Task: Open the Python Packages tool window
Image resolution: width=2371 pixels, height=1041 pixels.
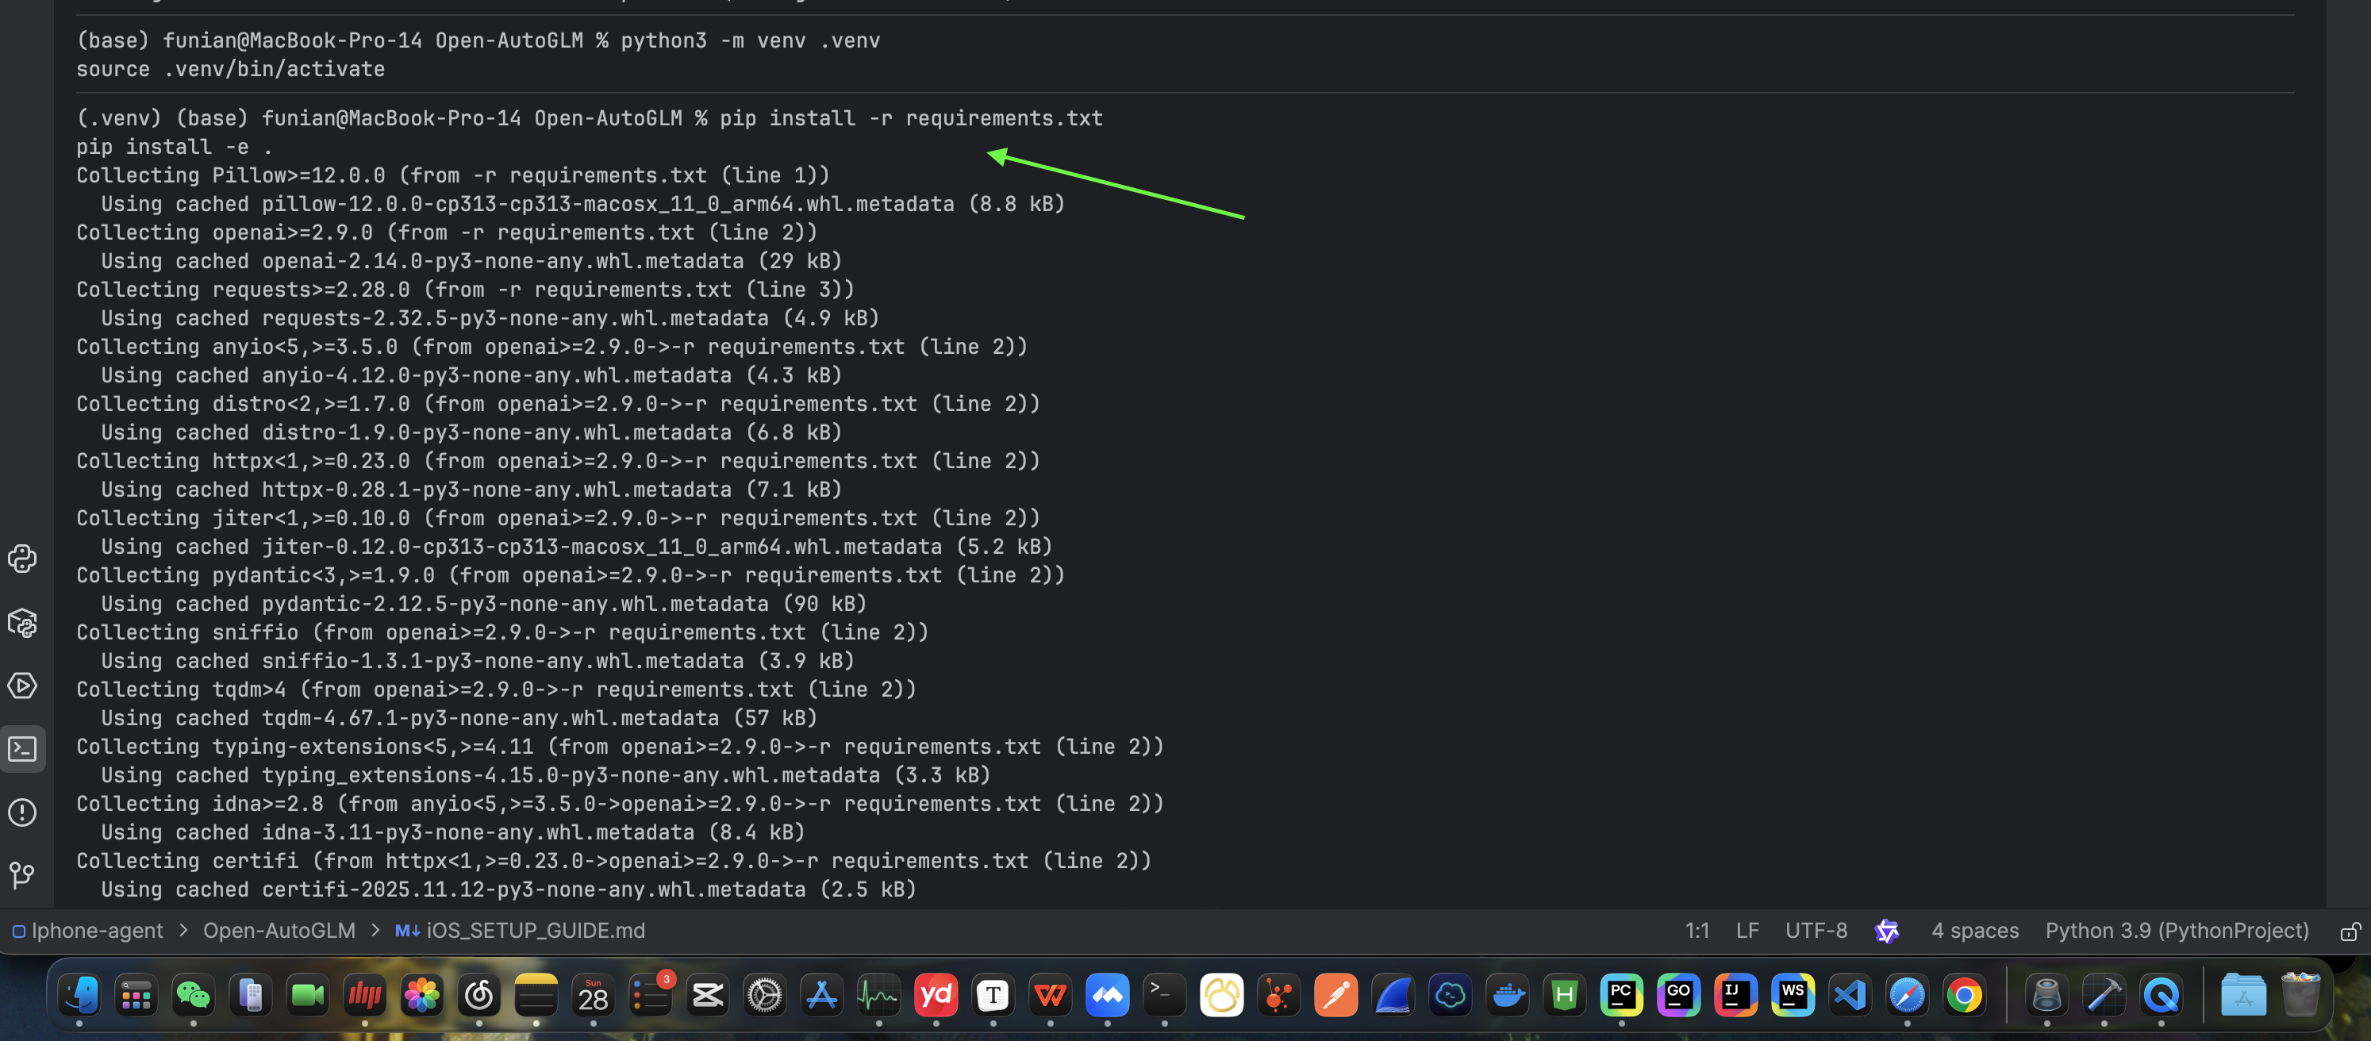Action: (22, 623)
